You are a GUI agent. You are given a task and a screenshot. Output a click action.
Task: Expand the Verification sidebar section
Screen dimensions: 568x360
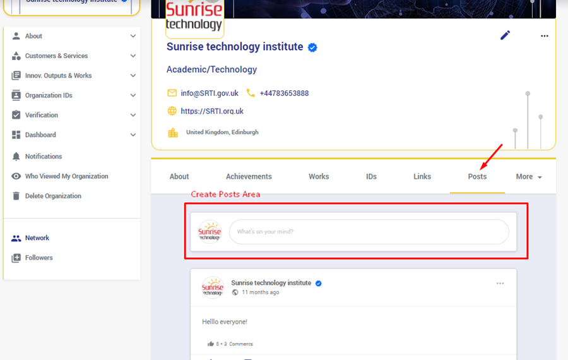(133, 115)
